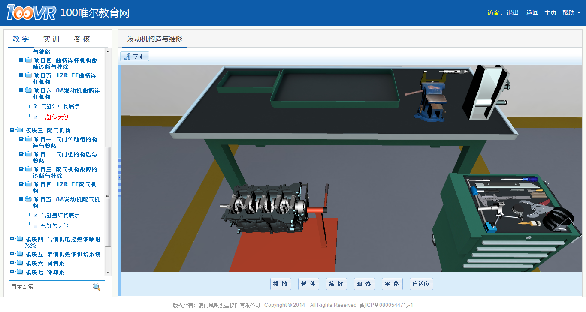586x312 pixels.
Task: Collapse the 模块三 配气机构 node
Action: (12, 130)
